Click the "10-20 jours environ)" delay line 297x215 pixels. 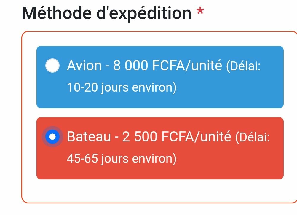[122, 88]
